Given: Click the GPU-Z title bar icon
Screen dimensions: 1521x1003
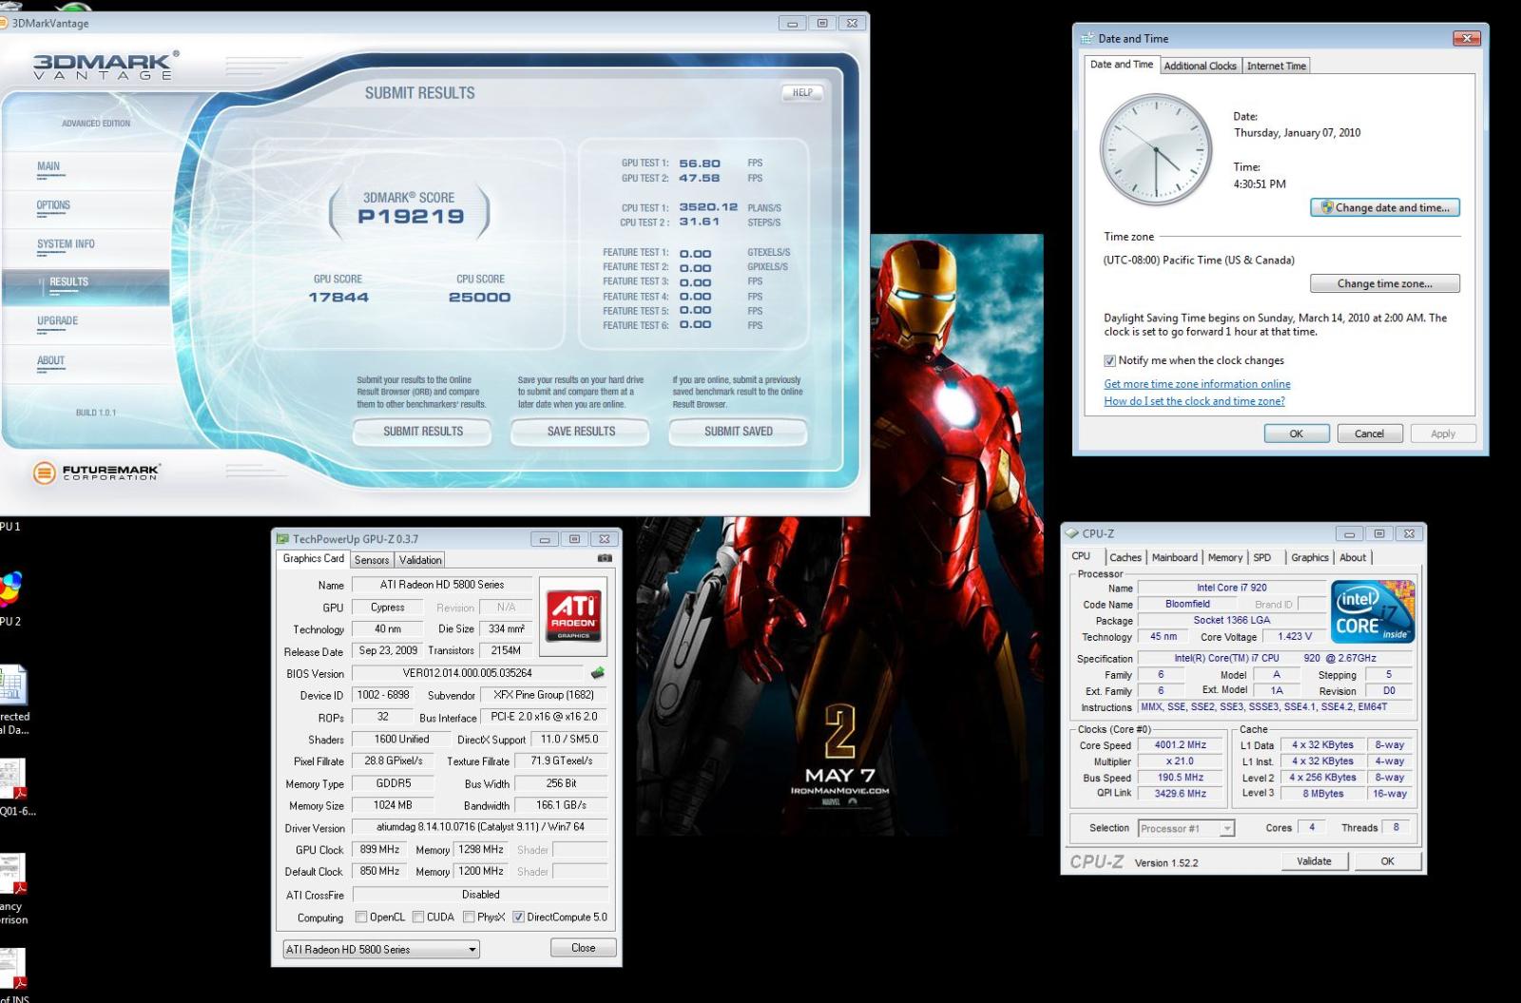Looking at the screenshot, I should point(282,539).
